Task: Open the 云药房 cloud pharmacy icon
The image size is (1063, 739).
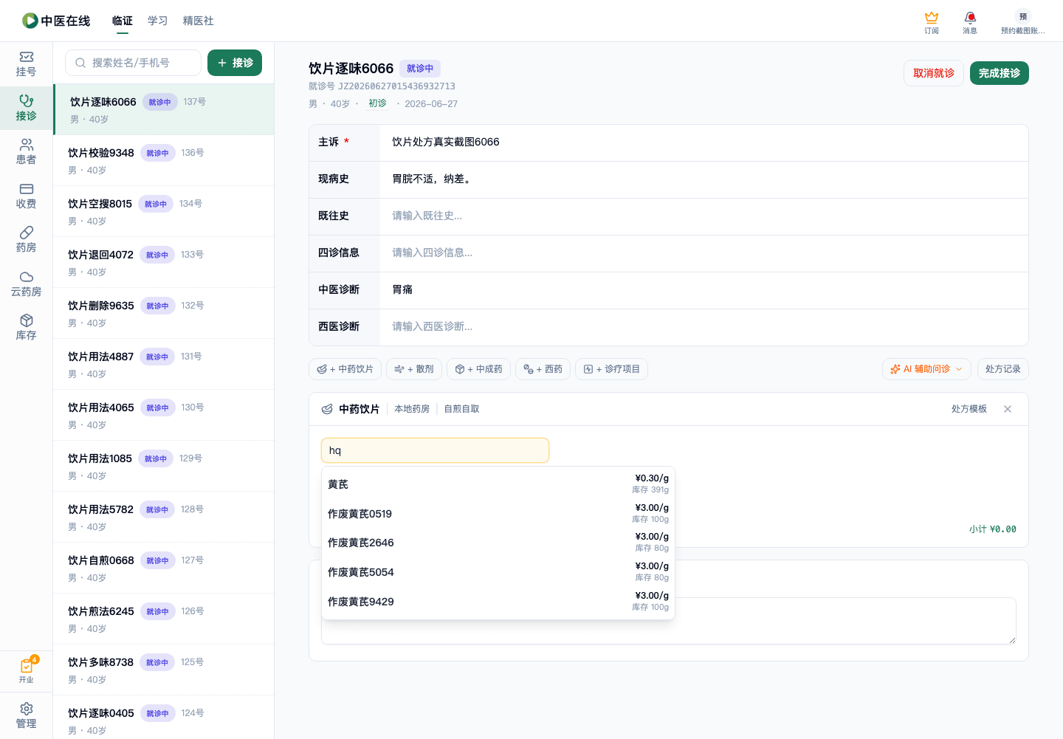Action: [26, 283]
